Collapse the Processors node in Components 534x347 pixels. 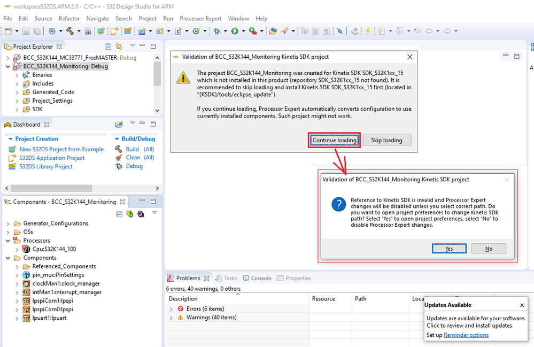8,241
